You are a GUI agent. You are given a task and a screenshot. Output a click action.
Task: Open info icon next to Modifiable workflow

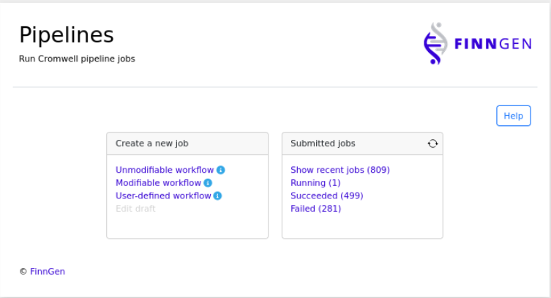point(208,183)
